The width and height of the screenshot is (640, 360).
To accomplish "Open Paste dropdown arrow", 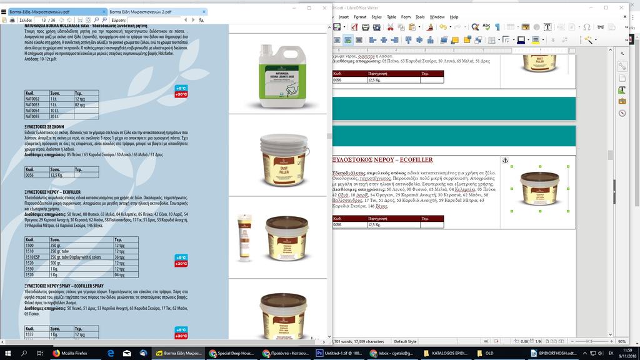I will tap(419, 27).
